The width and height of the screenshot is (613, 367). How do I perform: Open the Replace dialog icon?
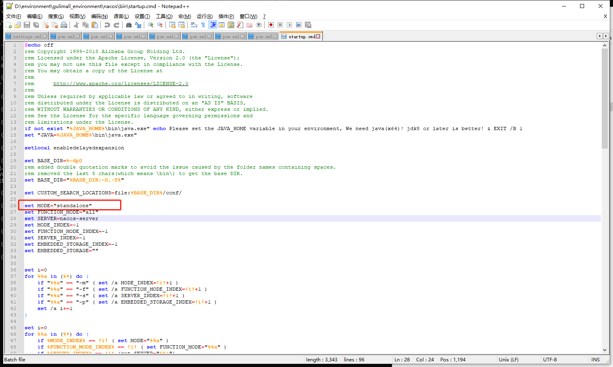click(x=138, y=25)
